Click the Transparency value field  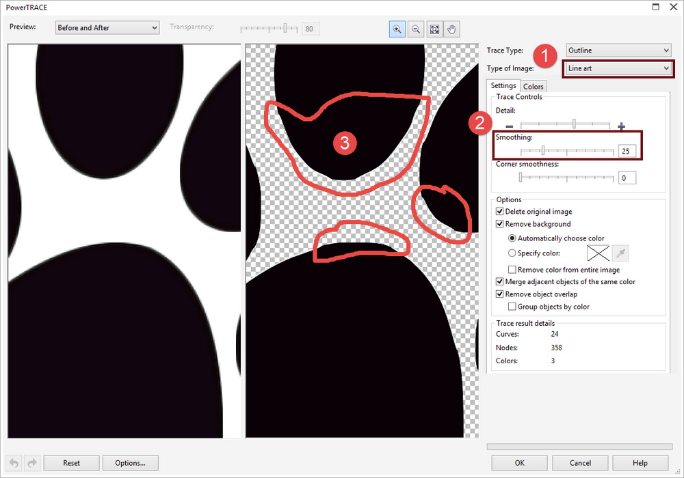pyautogui.click(x=311, y=29)
